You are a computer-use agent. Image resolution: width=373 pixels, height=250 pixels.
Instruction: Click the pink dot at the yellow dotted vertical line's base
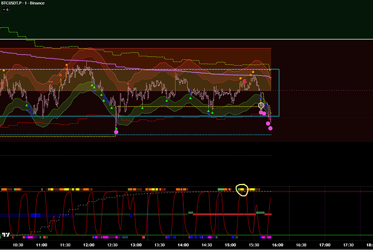(x=116, y=131)
